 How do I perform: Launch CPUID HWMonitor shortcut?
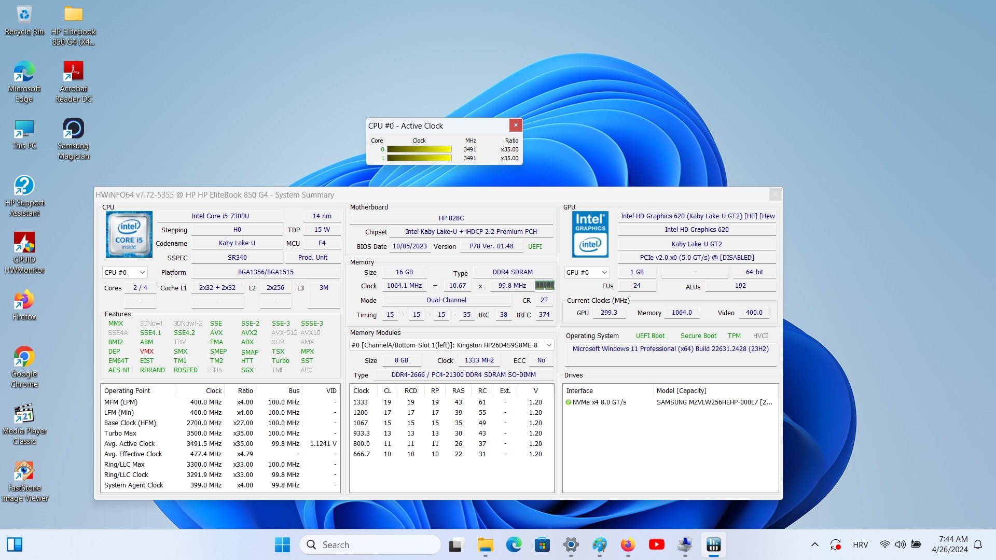(x=24, y=253)
